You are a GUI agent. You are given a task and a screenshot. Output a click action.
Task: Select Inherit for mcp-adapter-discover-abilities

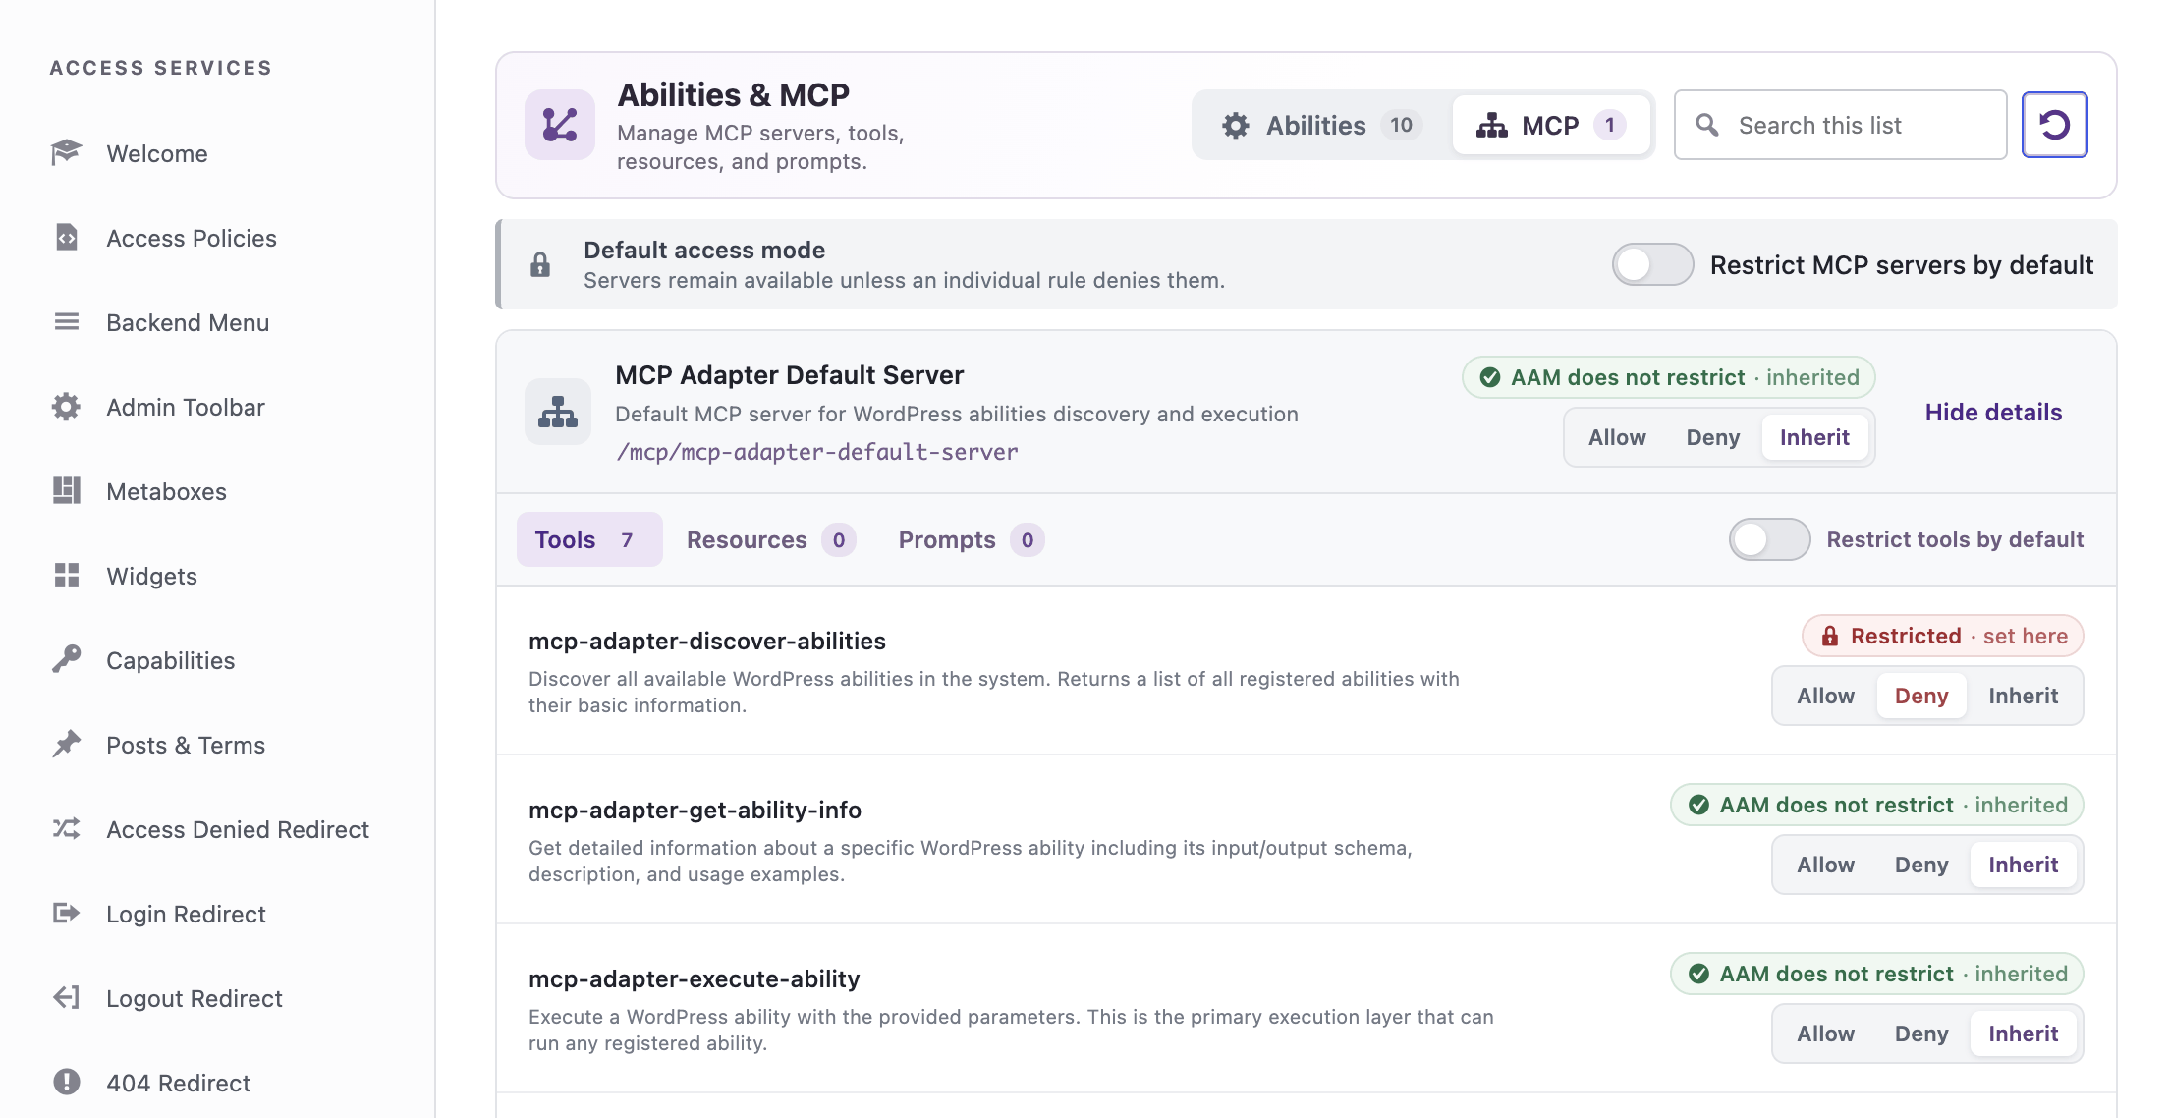[x=2023, y=697]
